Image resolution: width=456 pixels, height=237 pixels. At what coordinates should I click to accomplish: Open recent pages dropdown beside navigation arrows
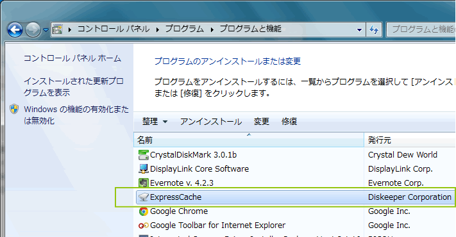click(x=46, y=29)
